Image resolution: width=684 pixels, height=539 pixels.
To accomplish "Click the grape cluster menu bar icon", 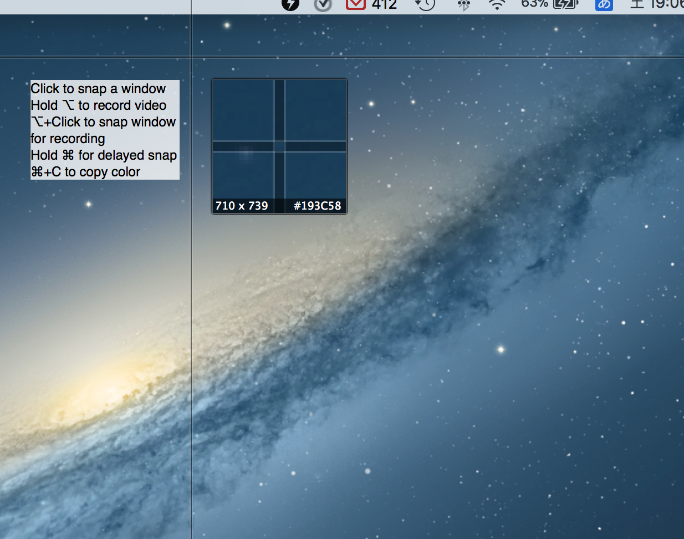I will coord(463,5).
